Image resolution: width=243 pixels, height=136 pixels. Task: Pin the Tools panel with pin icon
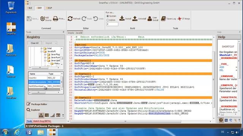(63, 32)
